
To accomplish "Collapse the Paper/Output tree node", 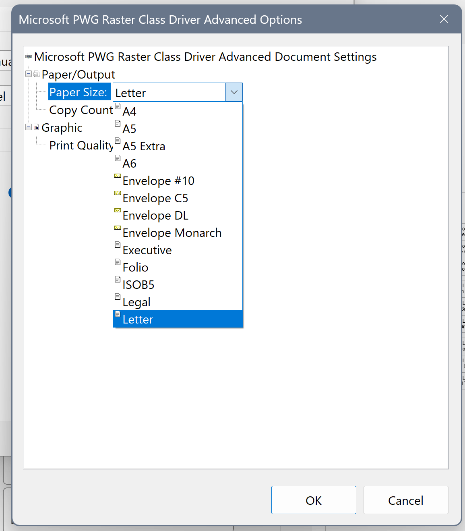I will [29, 74].
